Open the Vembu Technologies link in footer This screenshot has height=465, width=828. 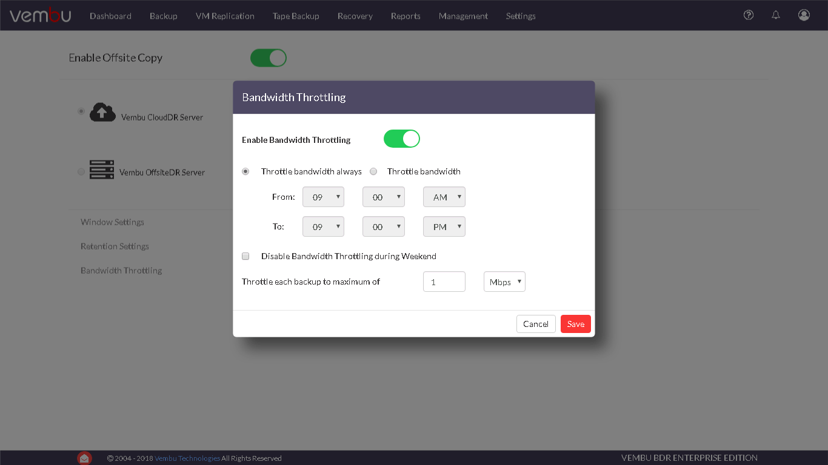(x=188, y=458)
